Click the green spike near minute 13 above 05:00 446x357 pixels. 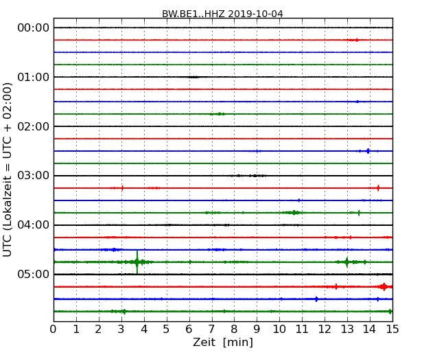(347, 262)
